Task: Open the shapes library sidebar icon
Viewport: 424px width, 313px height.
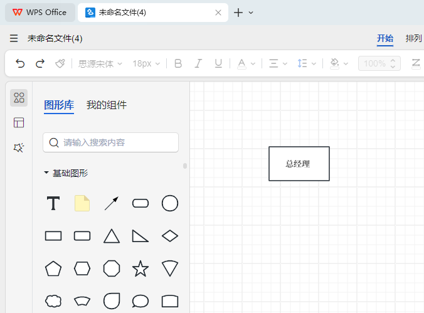Action: pyautogui.click(x=19, y=98)
